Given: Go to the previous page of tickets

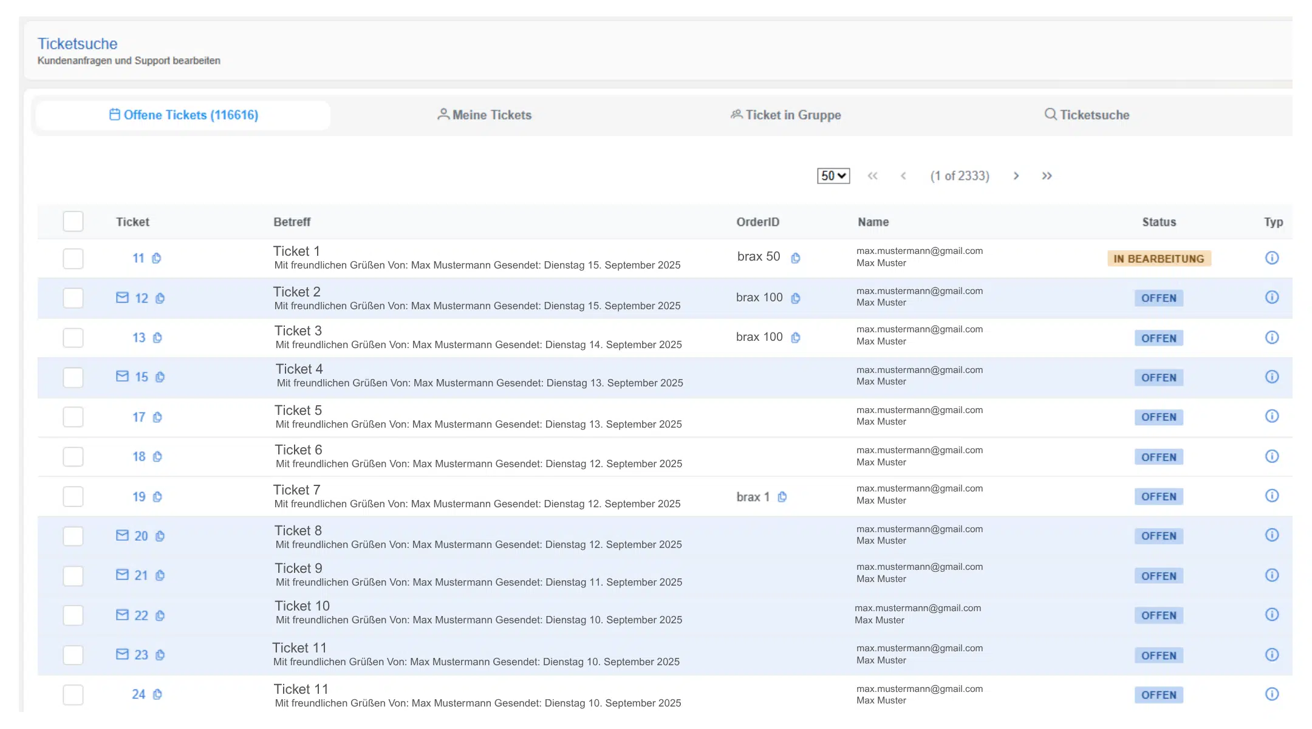Looking at the screenshot, I should (903, 176).
